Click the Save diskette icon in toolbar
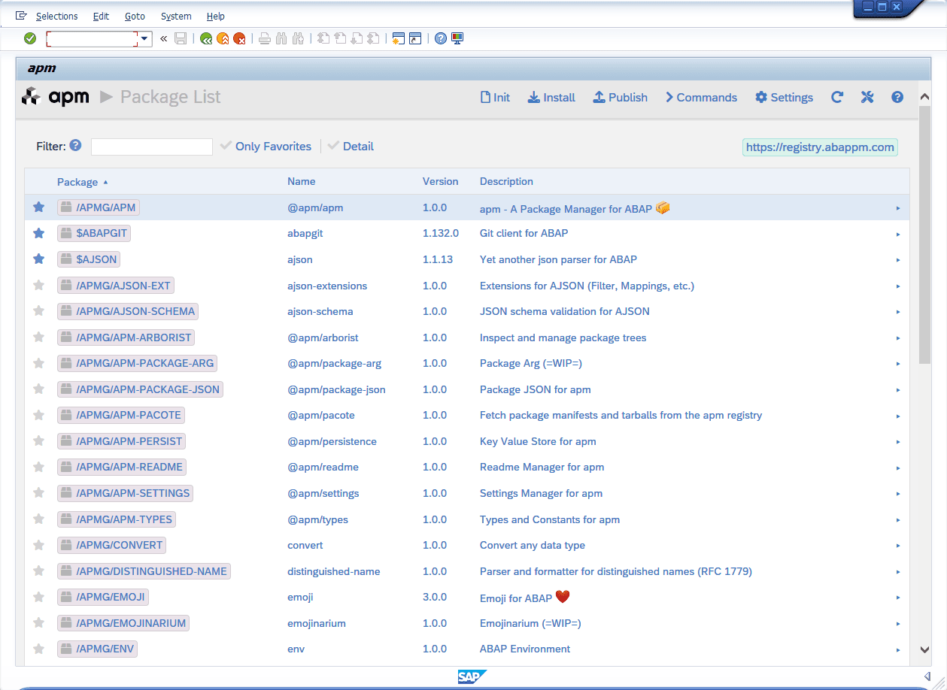The height and width of the screenshot is (690, 947). 181,38
